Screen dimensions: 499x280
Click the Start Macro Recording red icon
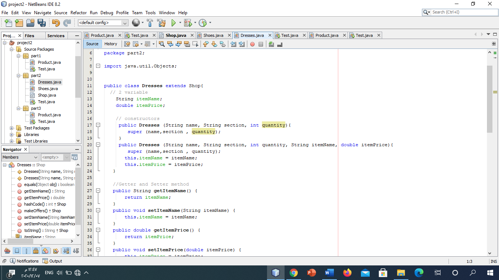tap(252, 44)
